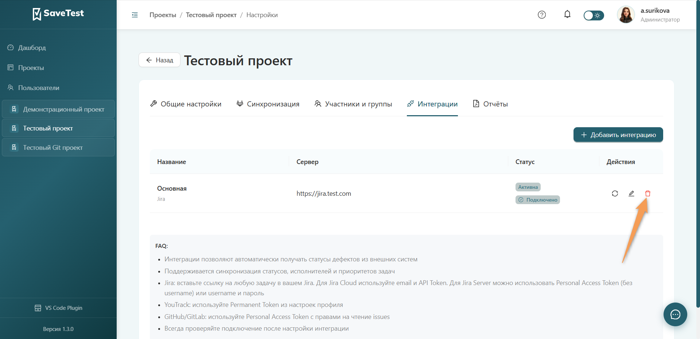Image resolution: width=700 pixels, height=339 pixels.
Task: Click the Настройки breadcrumb
Action: (262, 15)
